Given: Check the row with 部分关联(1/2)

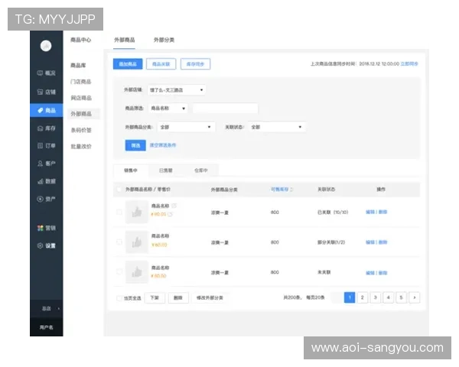Looking at the screenshot, I should (x=119, y=242).
